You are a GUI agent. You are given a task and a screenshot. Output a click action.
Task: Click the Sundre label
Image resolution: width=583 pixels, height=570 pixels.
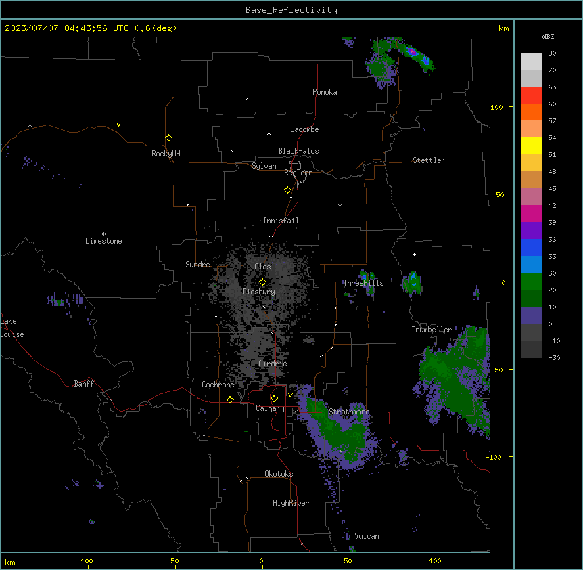tap(197, 265)
